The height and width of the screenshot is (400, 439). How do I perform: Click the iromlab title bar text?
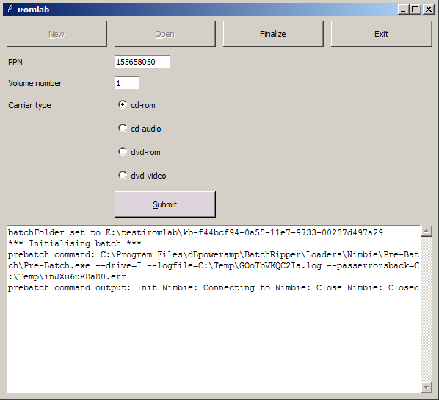pos(33,10)
